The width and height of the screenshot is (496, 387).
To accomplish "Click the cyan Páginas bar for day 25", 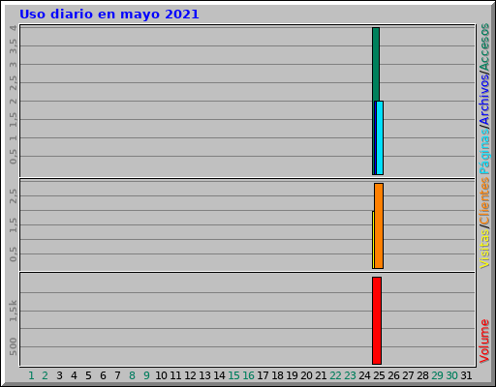I will coord(380,138).
